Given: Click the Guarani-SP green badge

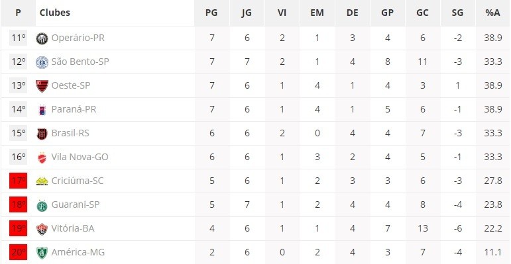Looking at the screenshot, I should point(42,205).
